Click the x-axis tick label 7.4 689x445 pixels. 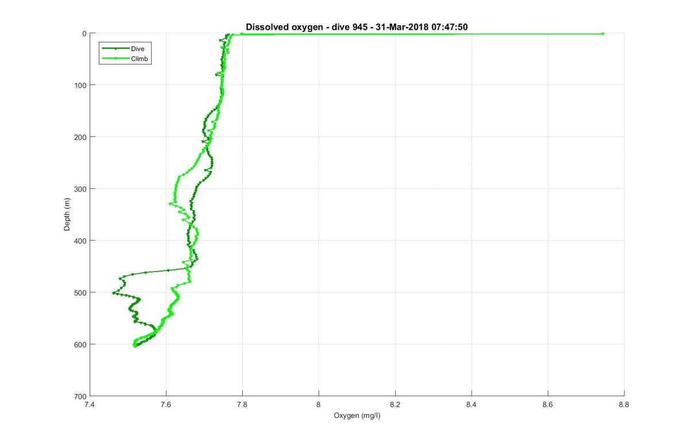(x=90, y=404)
